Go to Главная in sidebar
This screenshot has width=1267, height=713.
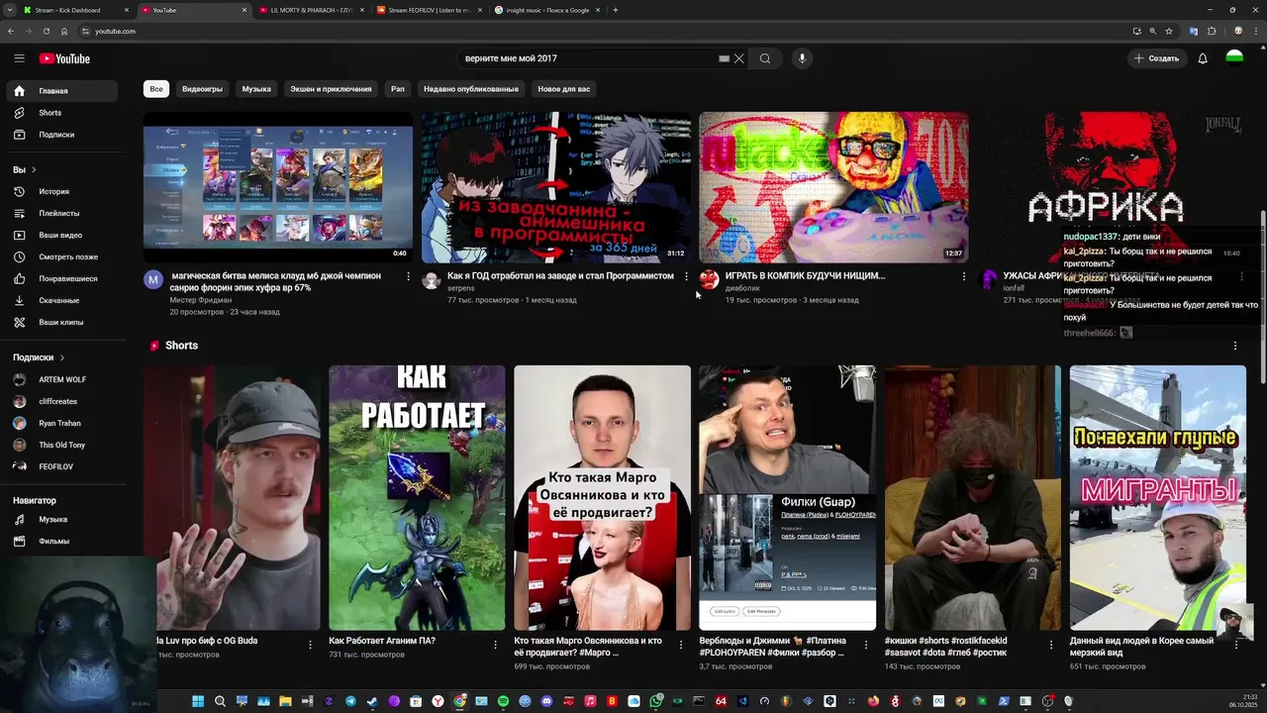[61, 91]
